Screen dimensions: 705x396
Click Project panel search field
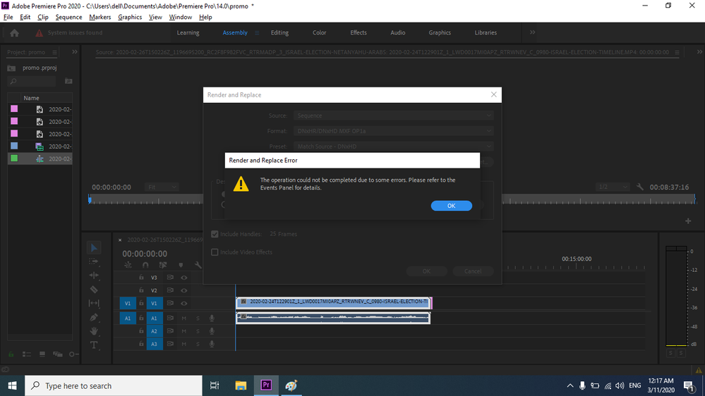tap(32, 81)
